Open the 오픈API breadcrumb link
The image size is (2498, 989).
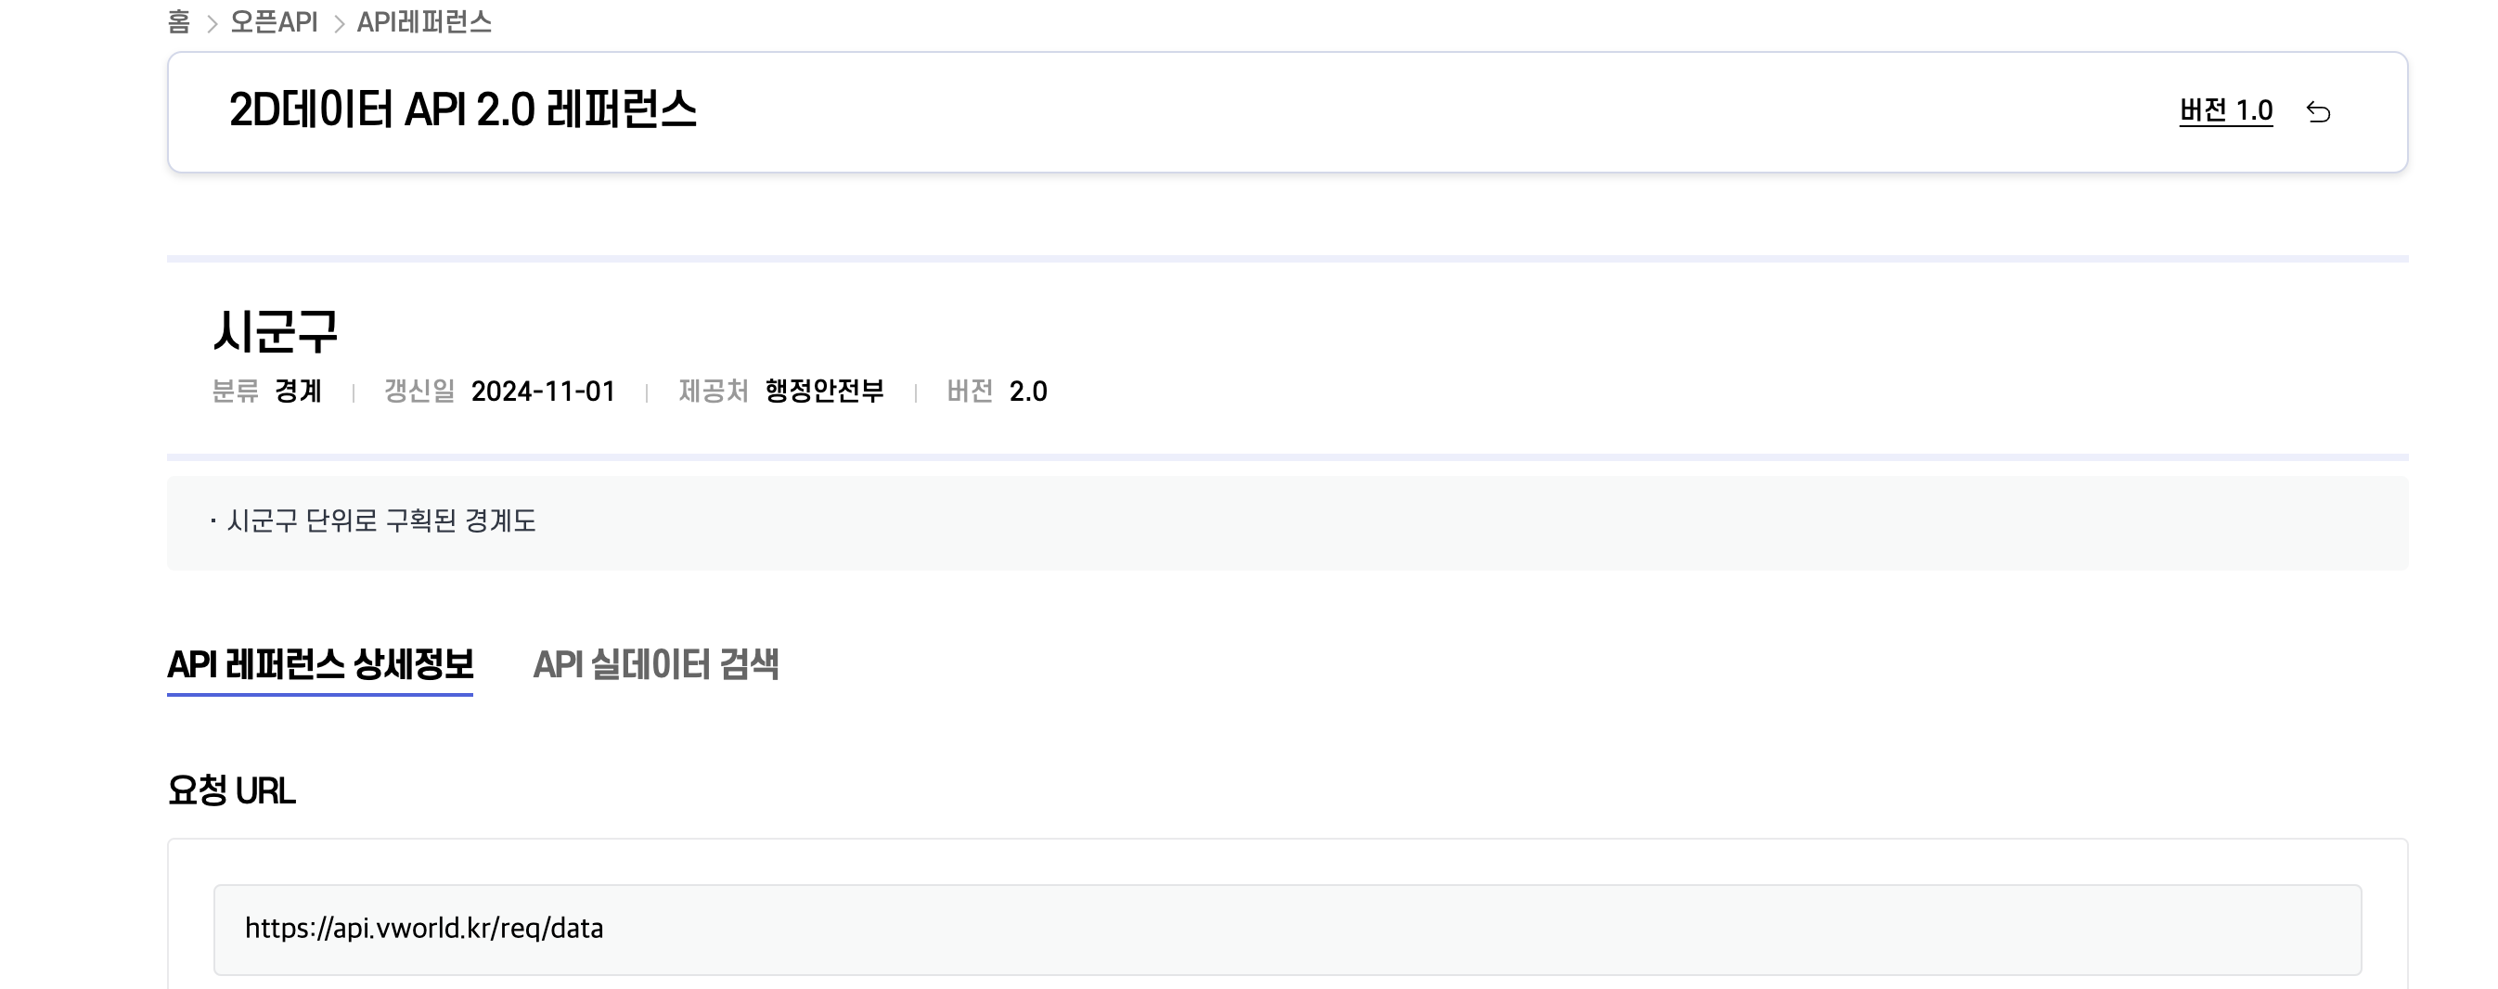(273, 22)
